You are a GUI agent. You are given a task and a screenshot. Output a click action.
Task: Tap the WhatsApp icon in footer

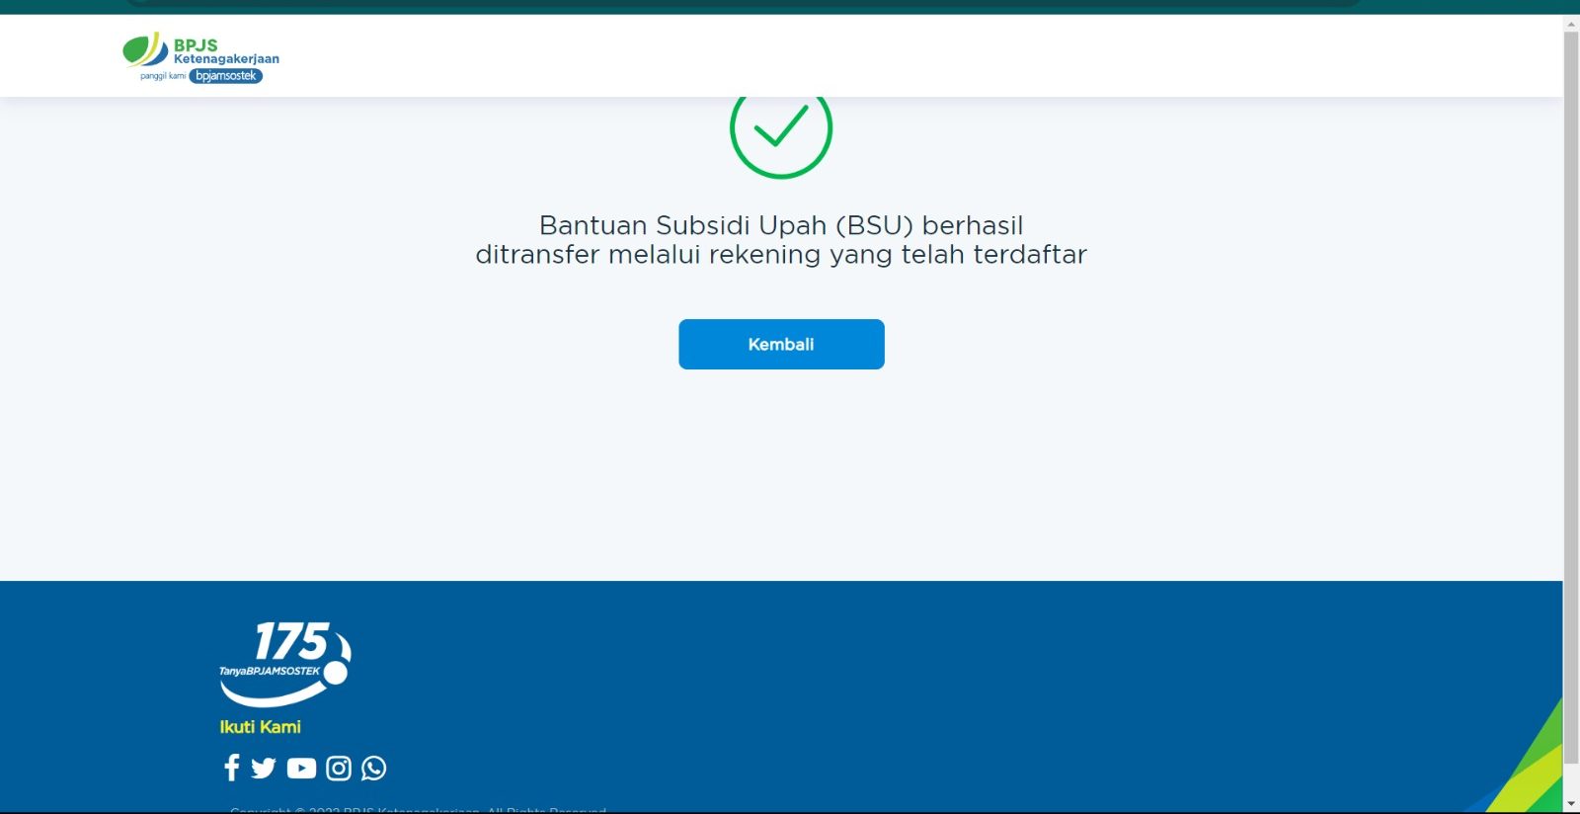click(374, 768)
